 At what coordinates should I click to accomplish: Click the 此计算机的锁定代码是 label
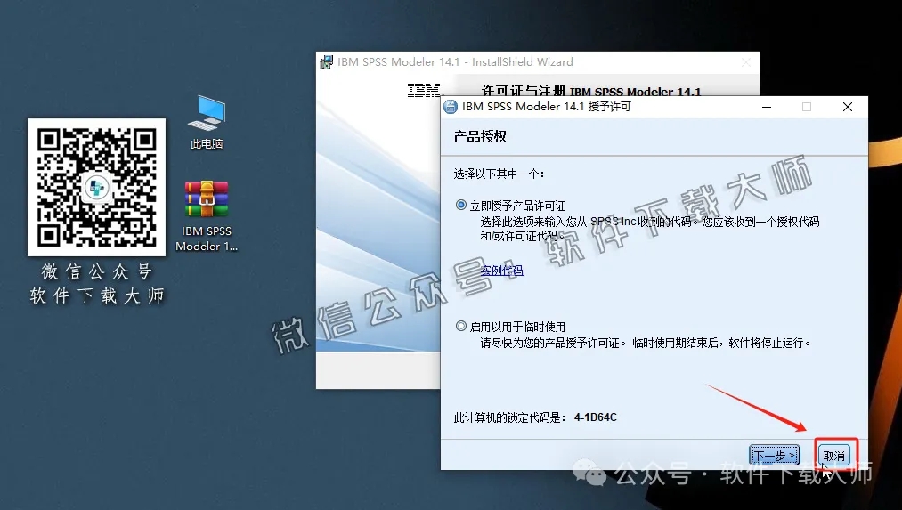pos(510,417)
